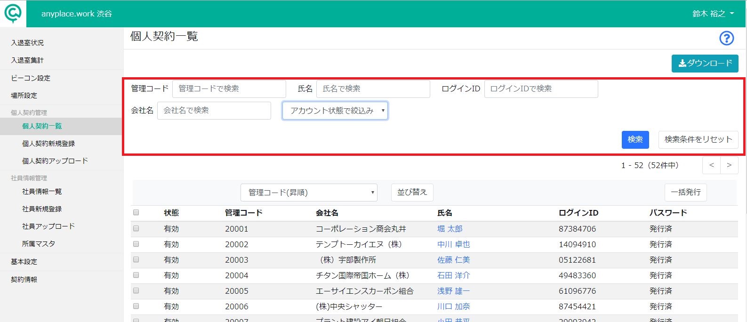The width and height of the screenshot is (747, 322).
Task: Open the 鈴木 裕之 user menu
Action: (x=713, y=14)
